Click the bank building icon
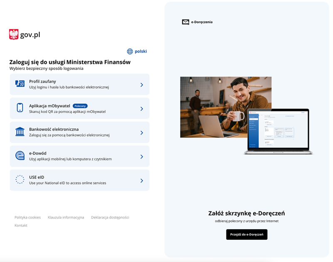The width and height of the screenshot is (333, 262). (20, 132)
